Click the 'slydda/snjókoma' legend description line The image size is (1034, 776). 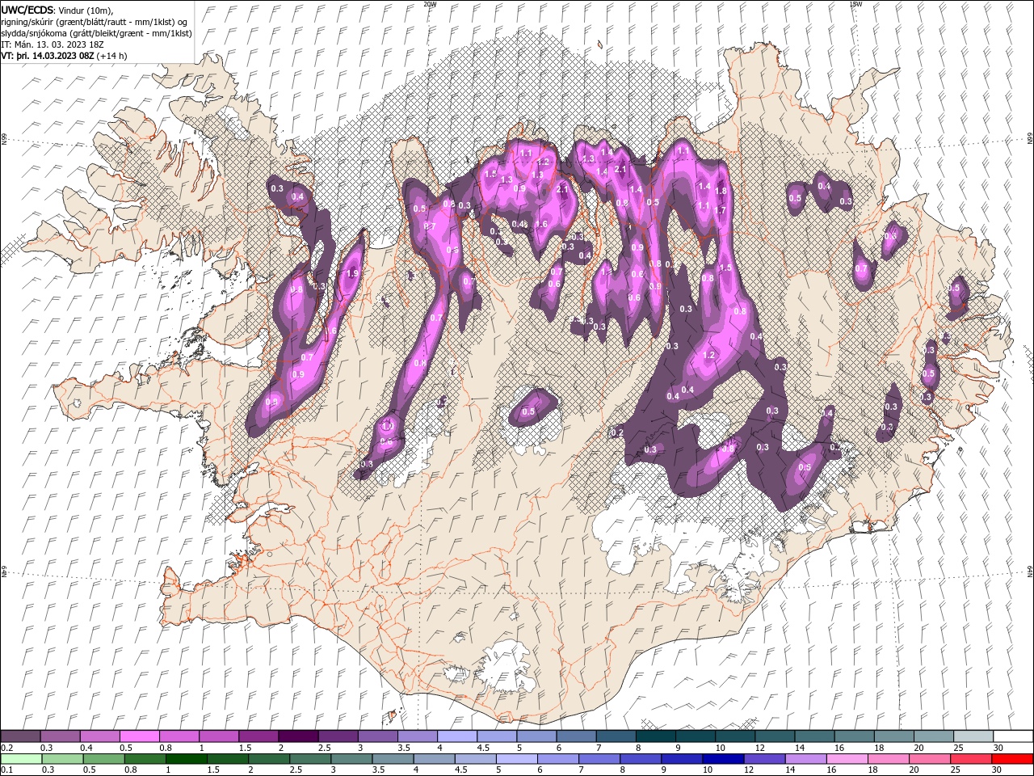click(x=97, y=33)
